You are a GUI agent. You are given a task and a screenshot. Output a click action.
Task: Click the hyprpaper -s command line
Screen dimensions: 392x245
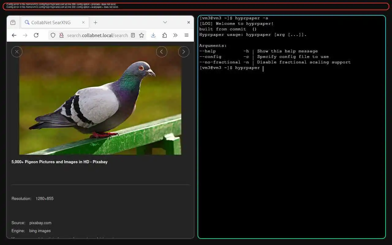[234, 18]
